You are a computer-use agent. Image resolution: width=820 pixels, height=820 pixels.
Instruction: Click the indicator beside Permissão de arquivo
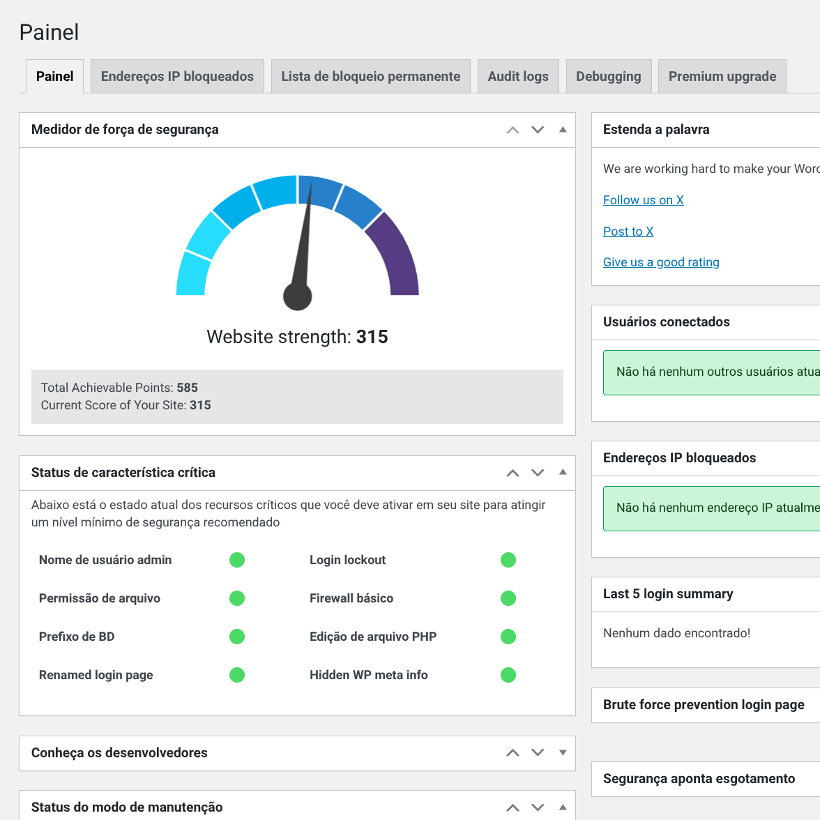[237, 598]
